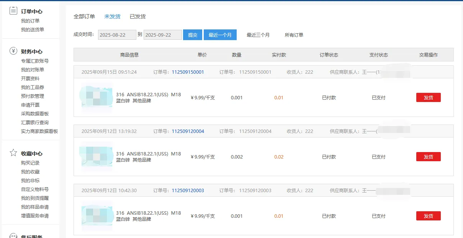Go to 采购数据看板 in sidebar
Image resolution: width=463 pixels, height=238 pixels.
(35, 113)
